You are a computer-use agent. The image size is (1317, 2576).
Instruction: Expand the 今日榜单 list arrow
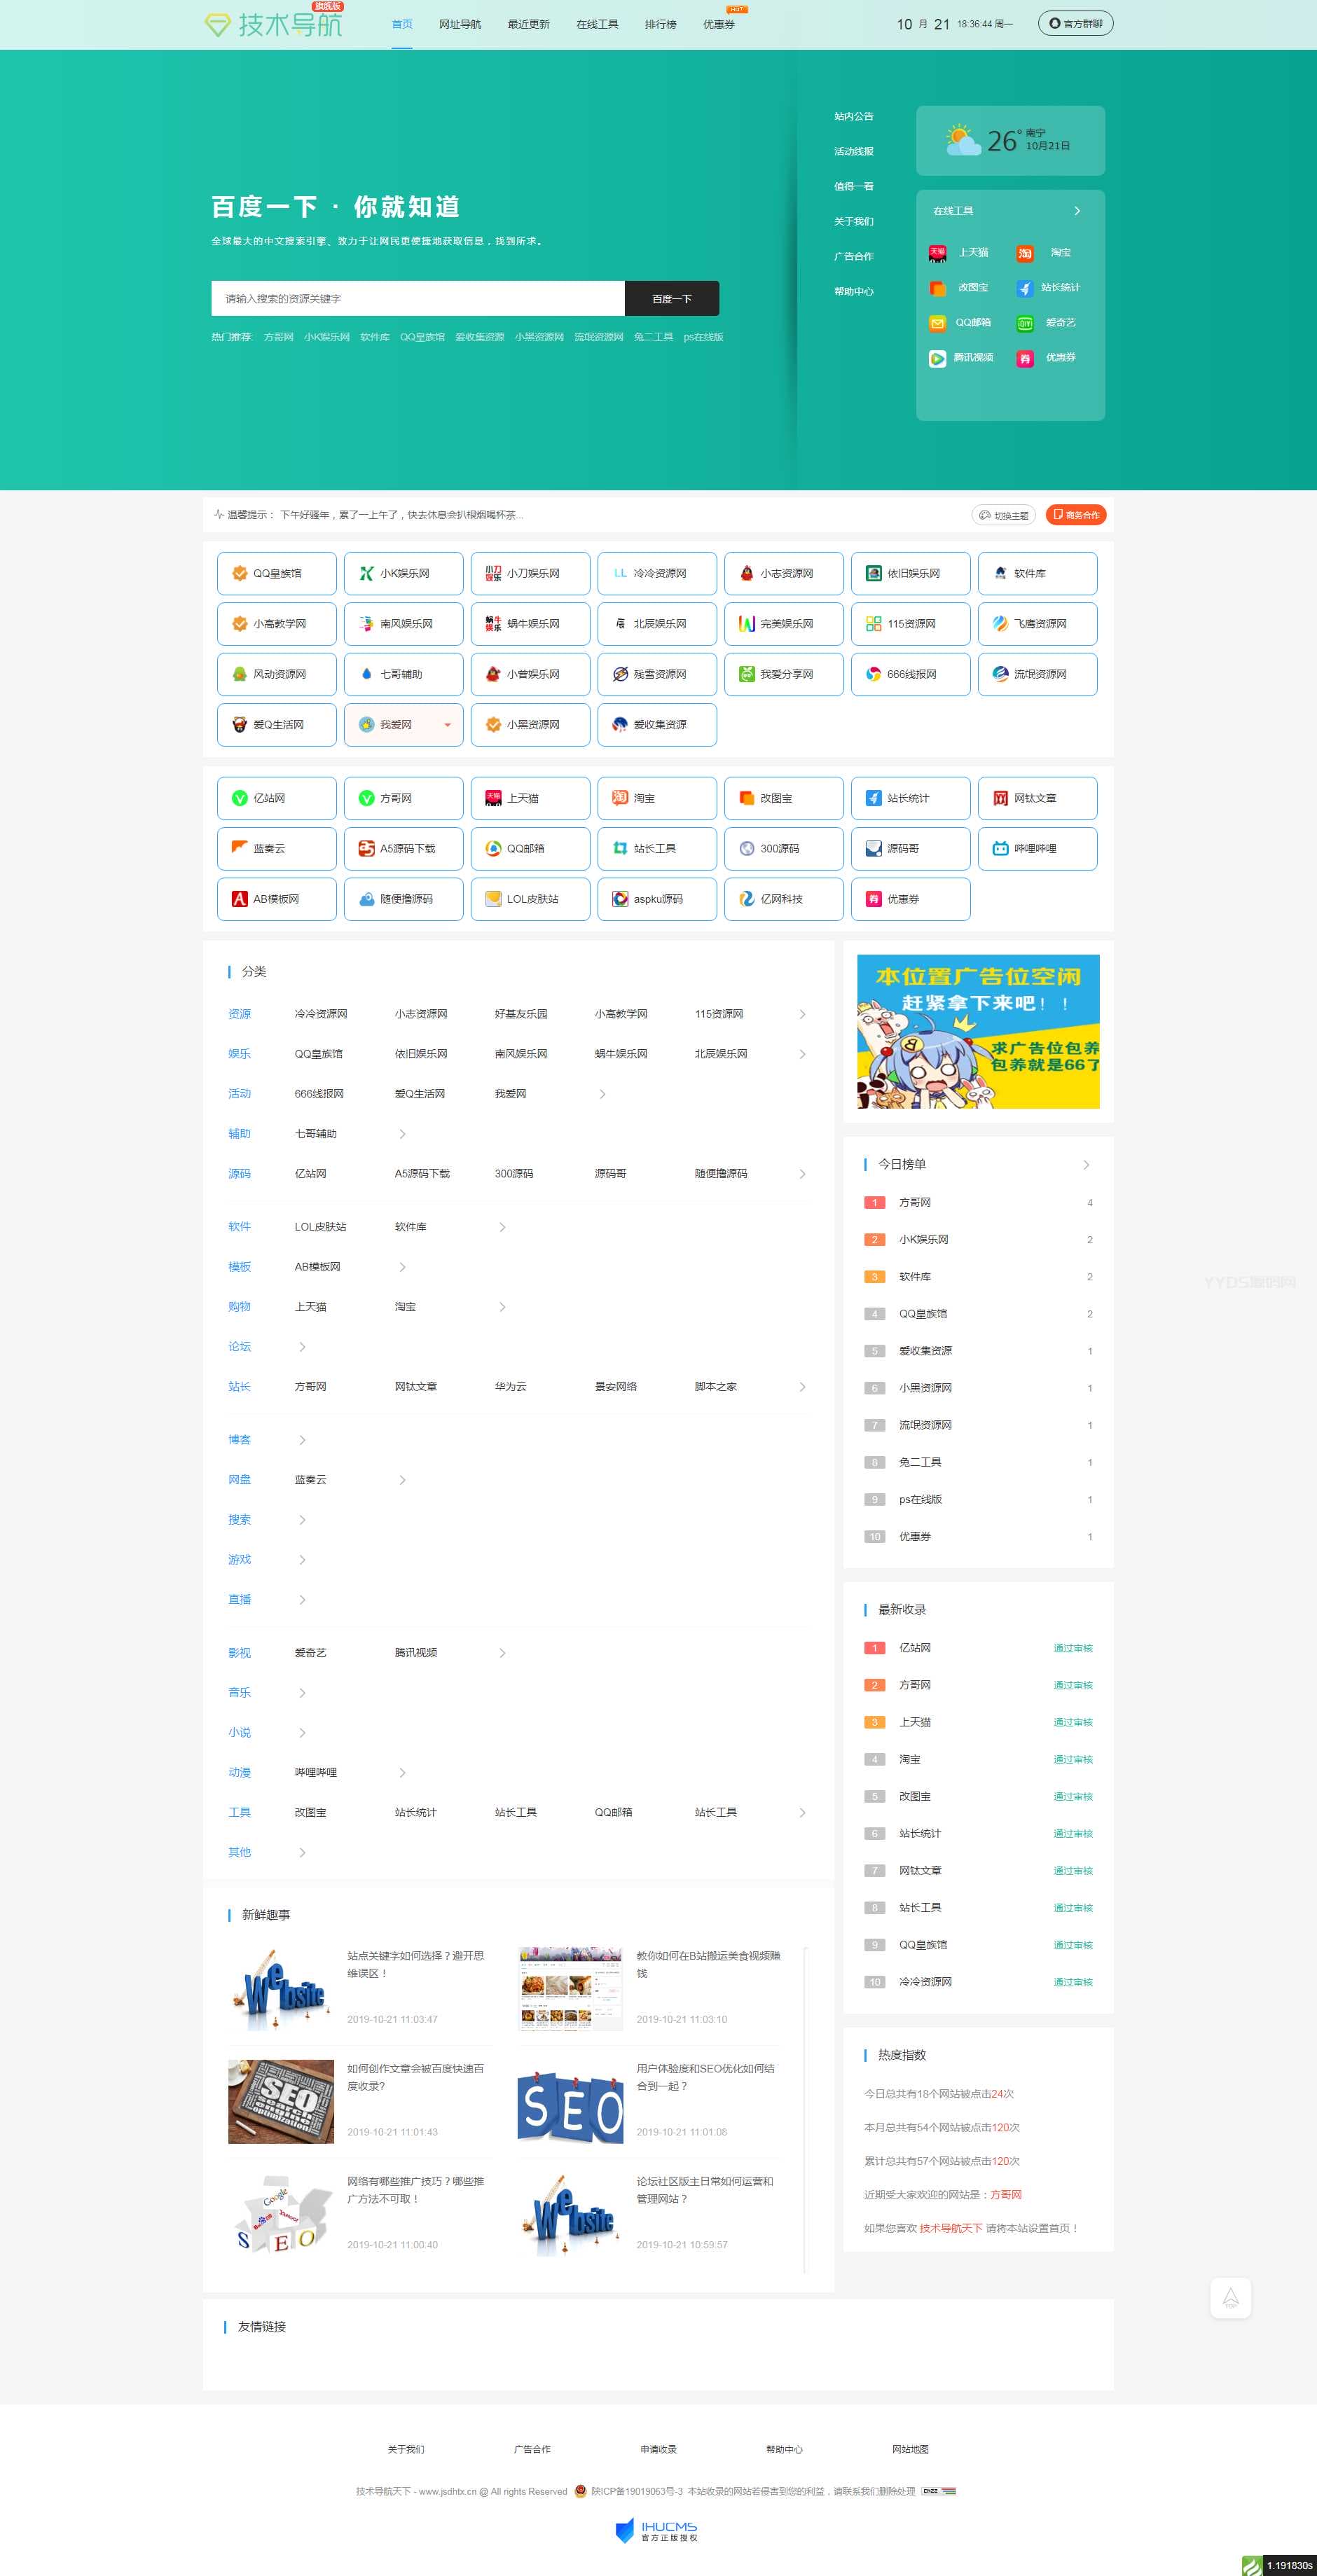1086,1164
